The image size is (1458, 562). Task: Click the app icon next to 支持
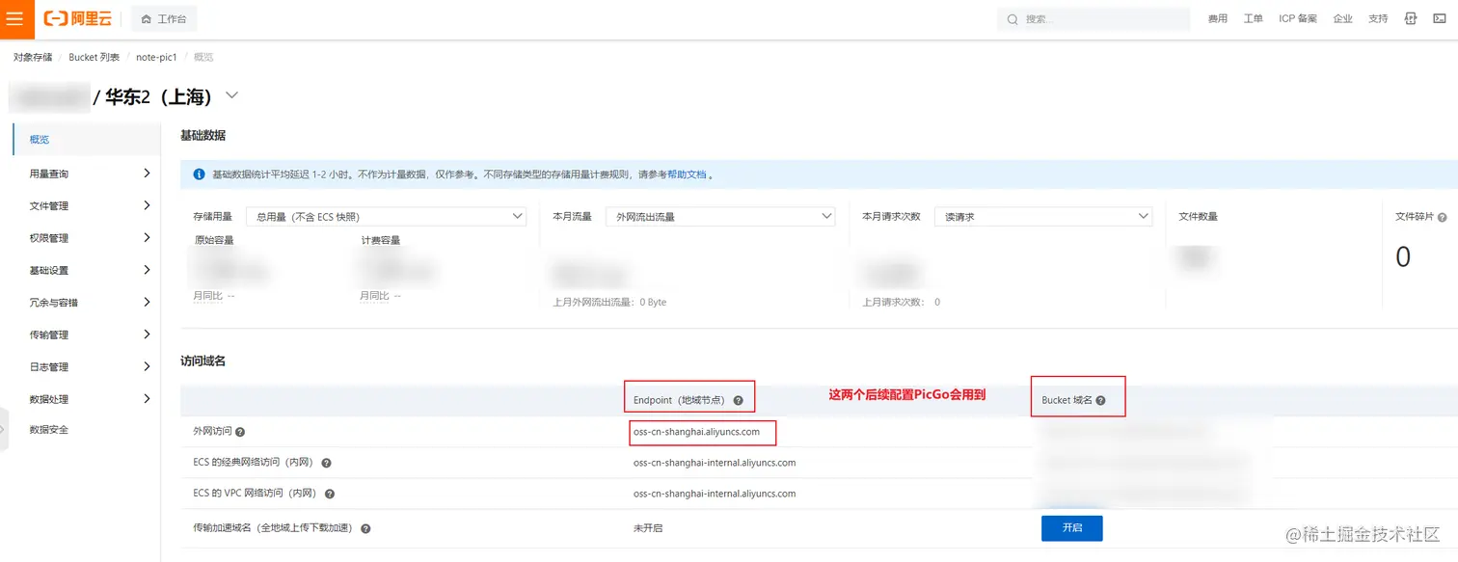[1412, 19]
